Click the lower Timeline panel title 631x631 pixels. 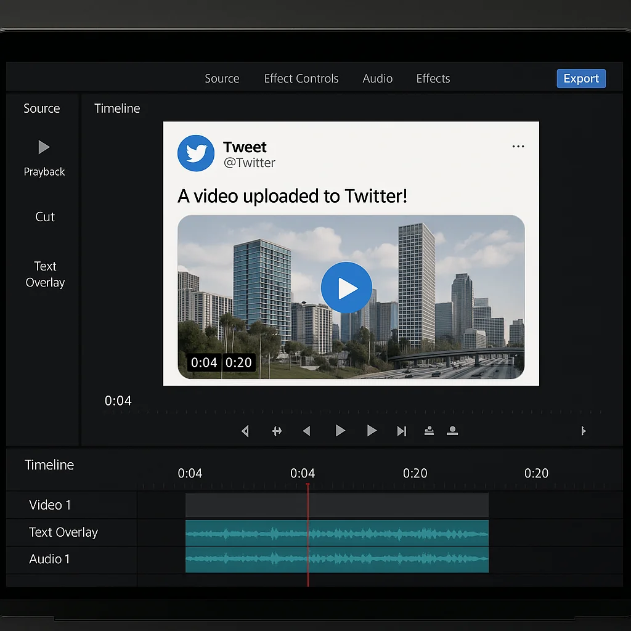[49, 465]
